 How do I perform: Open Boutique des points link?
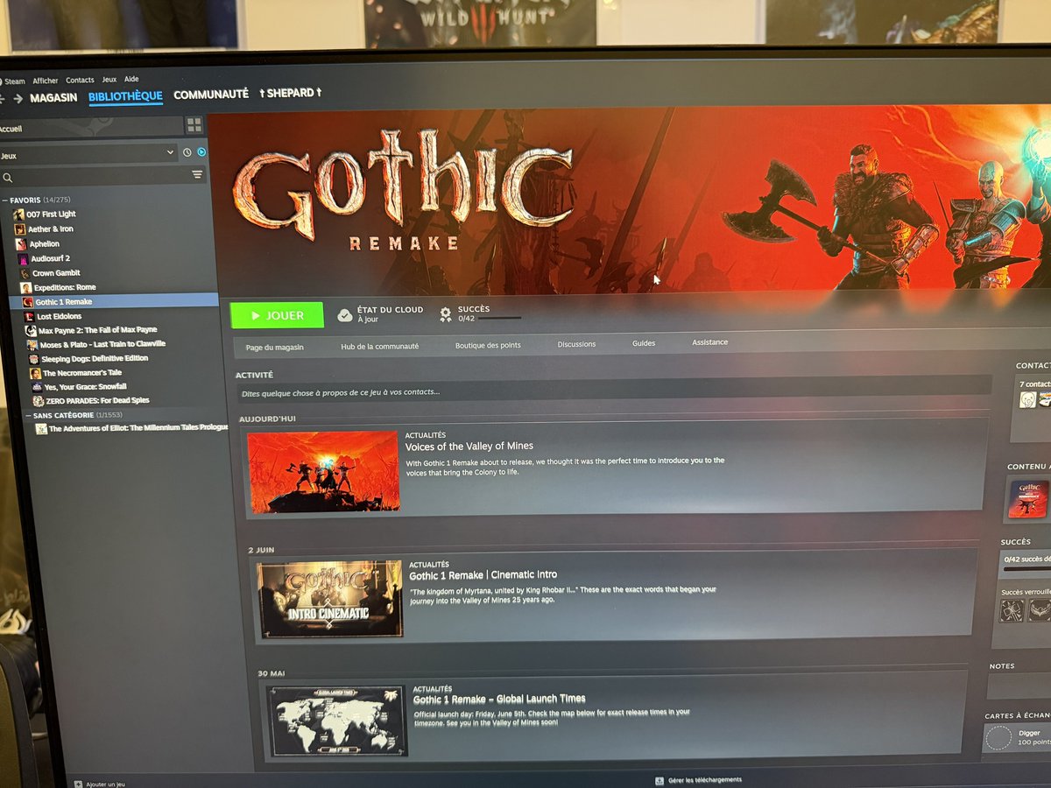pyautogui.click(x=488, y=346)
